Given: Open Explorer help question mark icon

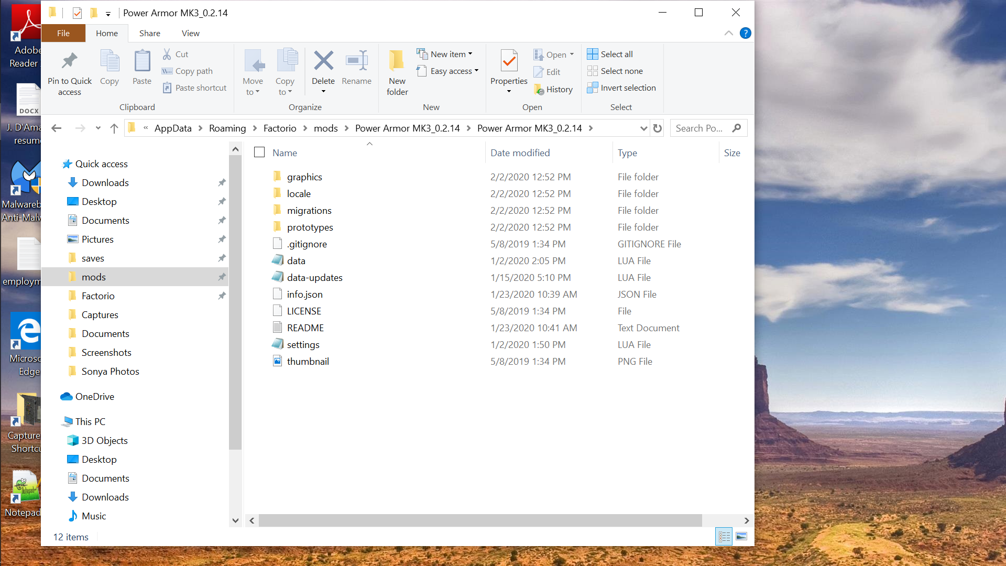Looking at the screenshot, I should 745,33.
